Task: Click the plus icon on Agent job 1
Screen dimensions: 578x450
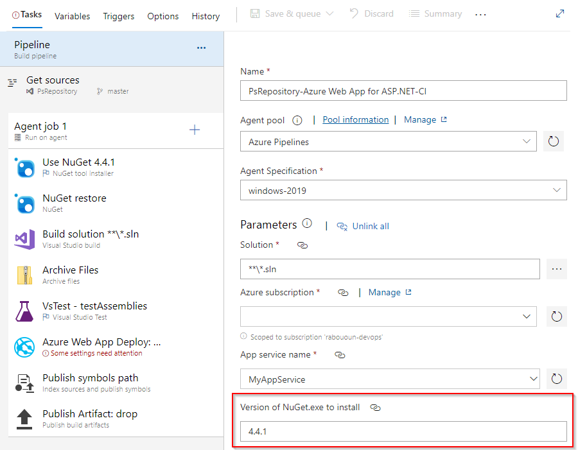Action: click(x=195, y=130)
